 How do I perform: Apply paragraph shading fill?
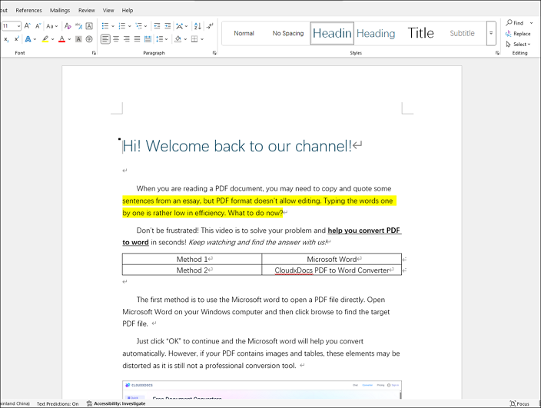click(x=178, y=39)
